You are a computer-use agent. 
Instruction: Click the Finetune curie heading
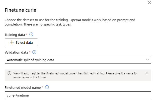(x=20, y=10)
